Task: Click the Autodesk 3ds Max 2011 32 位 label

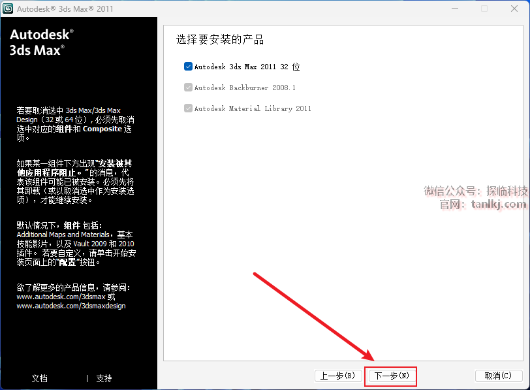Action: click(247, 67)
